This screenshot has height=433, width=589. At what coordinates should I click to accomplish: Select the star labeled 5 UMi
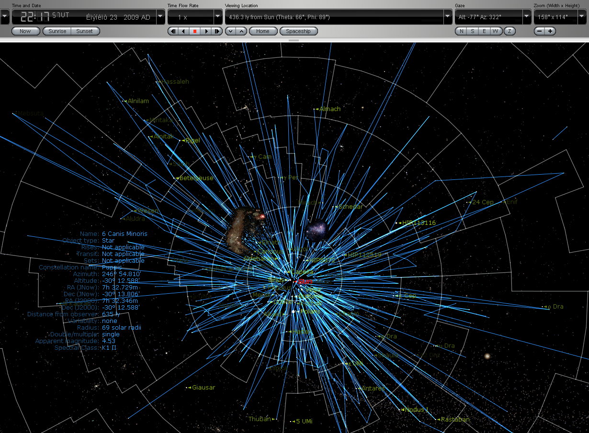[304, 422]
